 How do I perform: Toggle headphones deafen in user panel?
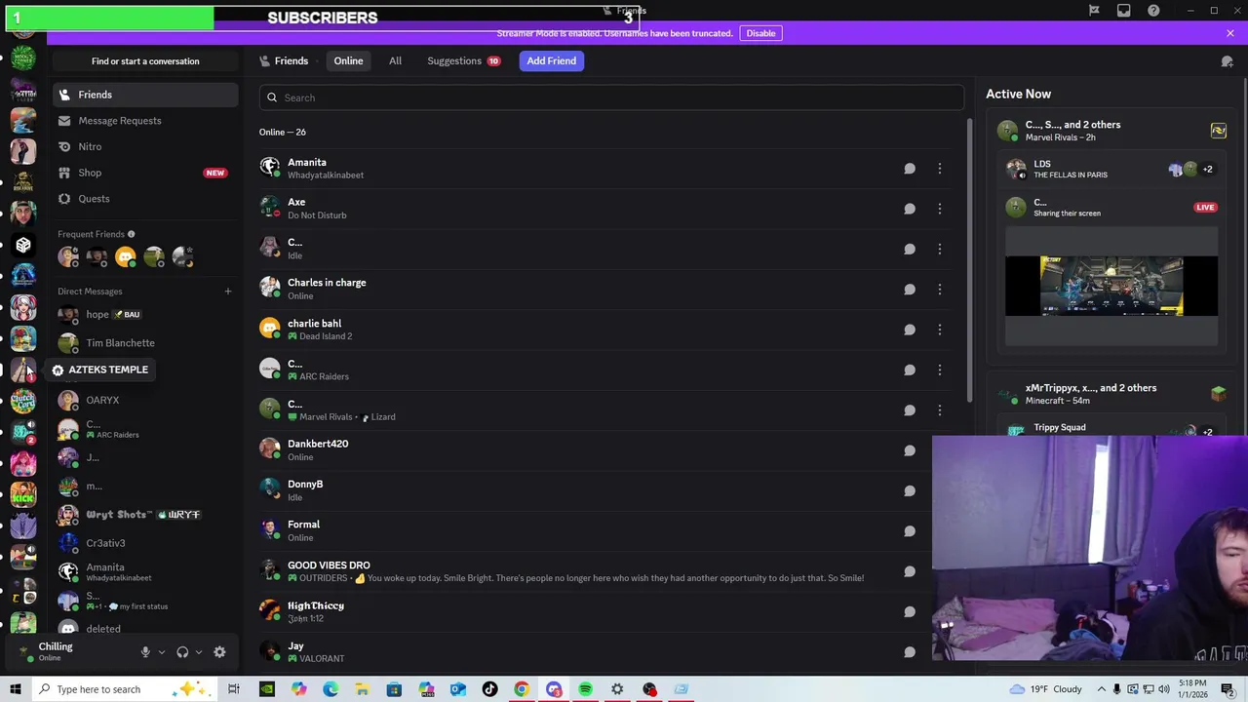click(x=182, y=652)
